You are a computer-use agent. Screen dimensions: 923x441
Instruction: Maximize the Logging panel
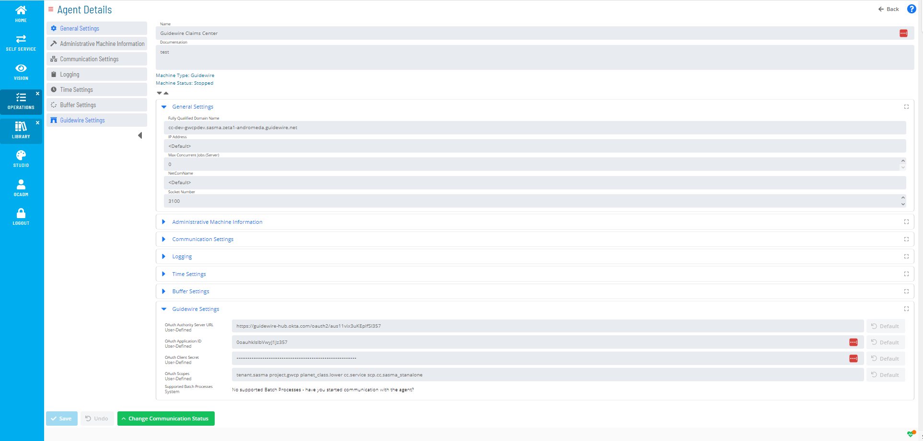tap(906, 256)
